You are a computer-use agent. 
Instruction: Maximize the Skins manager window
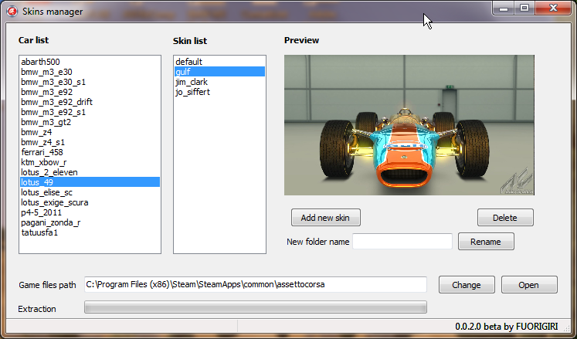tap(524, 8)
